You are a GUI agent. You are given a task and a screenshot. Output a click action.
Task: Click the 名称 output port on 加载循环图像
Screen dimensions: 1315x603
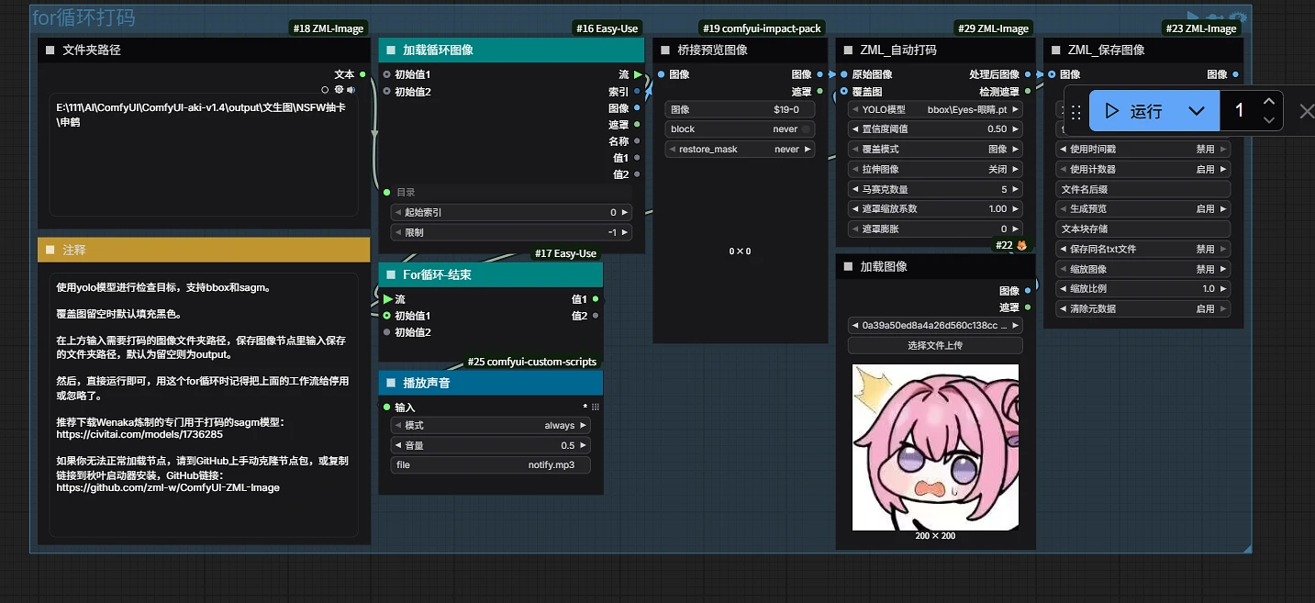[637, 141]
